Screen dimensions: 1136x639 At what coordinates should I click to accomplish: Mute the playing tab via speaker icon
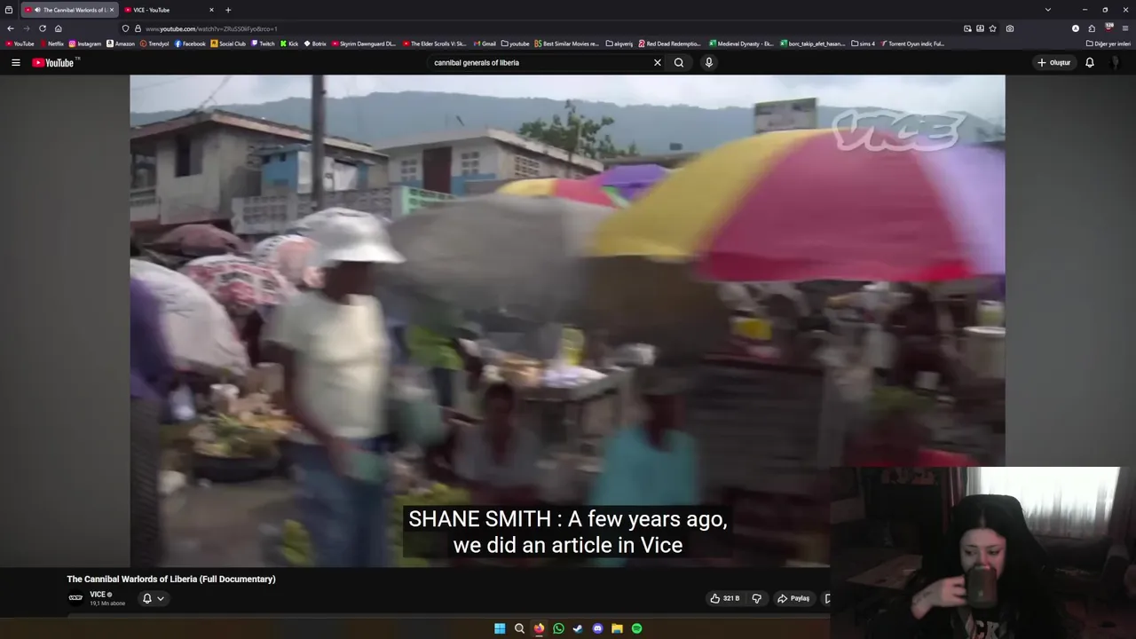pos(37,10)
